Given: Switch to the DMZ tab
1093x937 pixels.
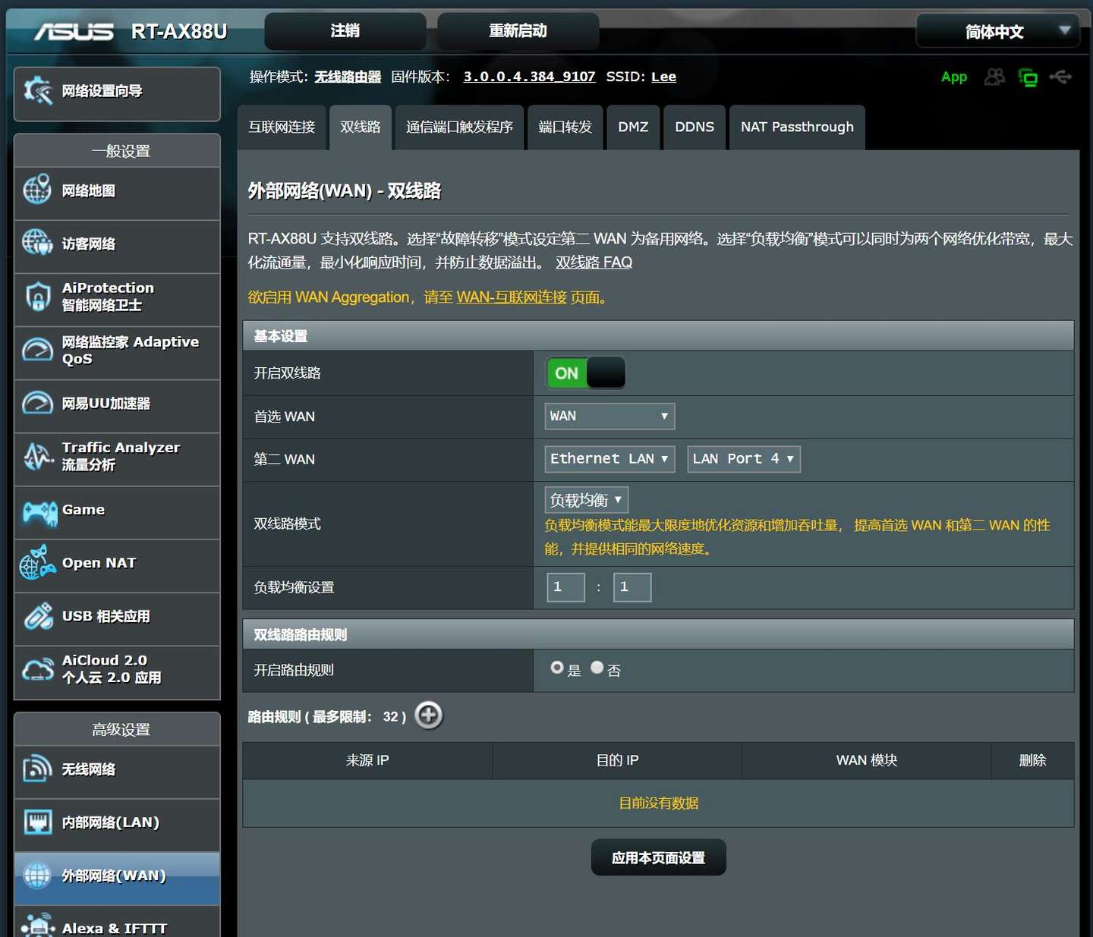Looking at the screenshot, I should coord(633,127).
